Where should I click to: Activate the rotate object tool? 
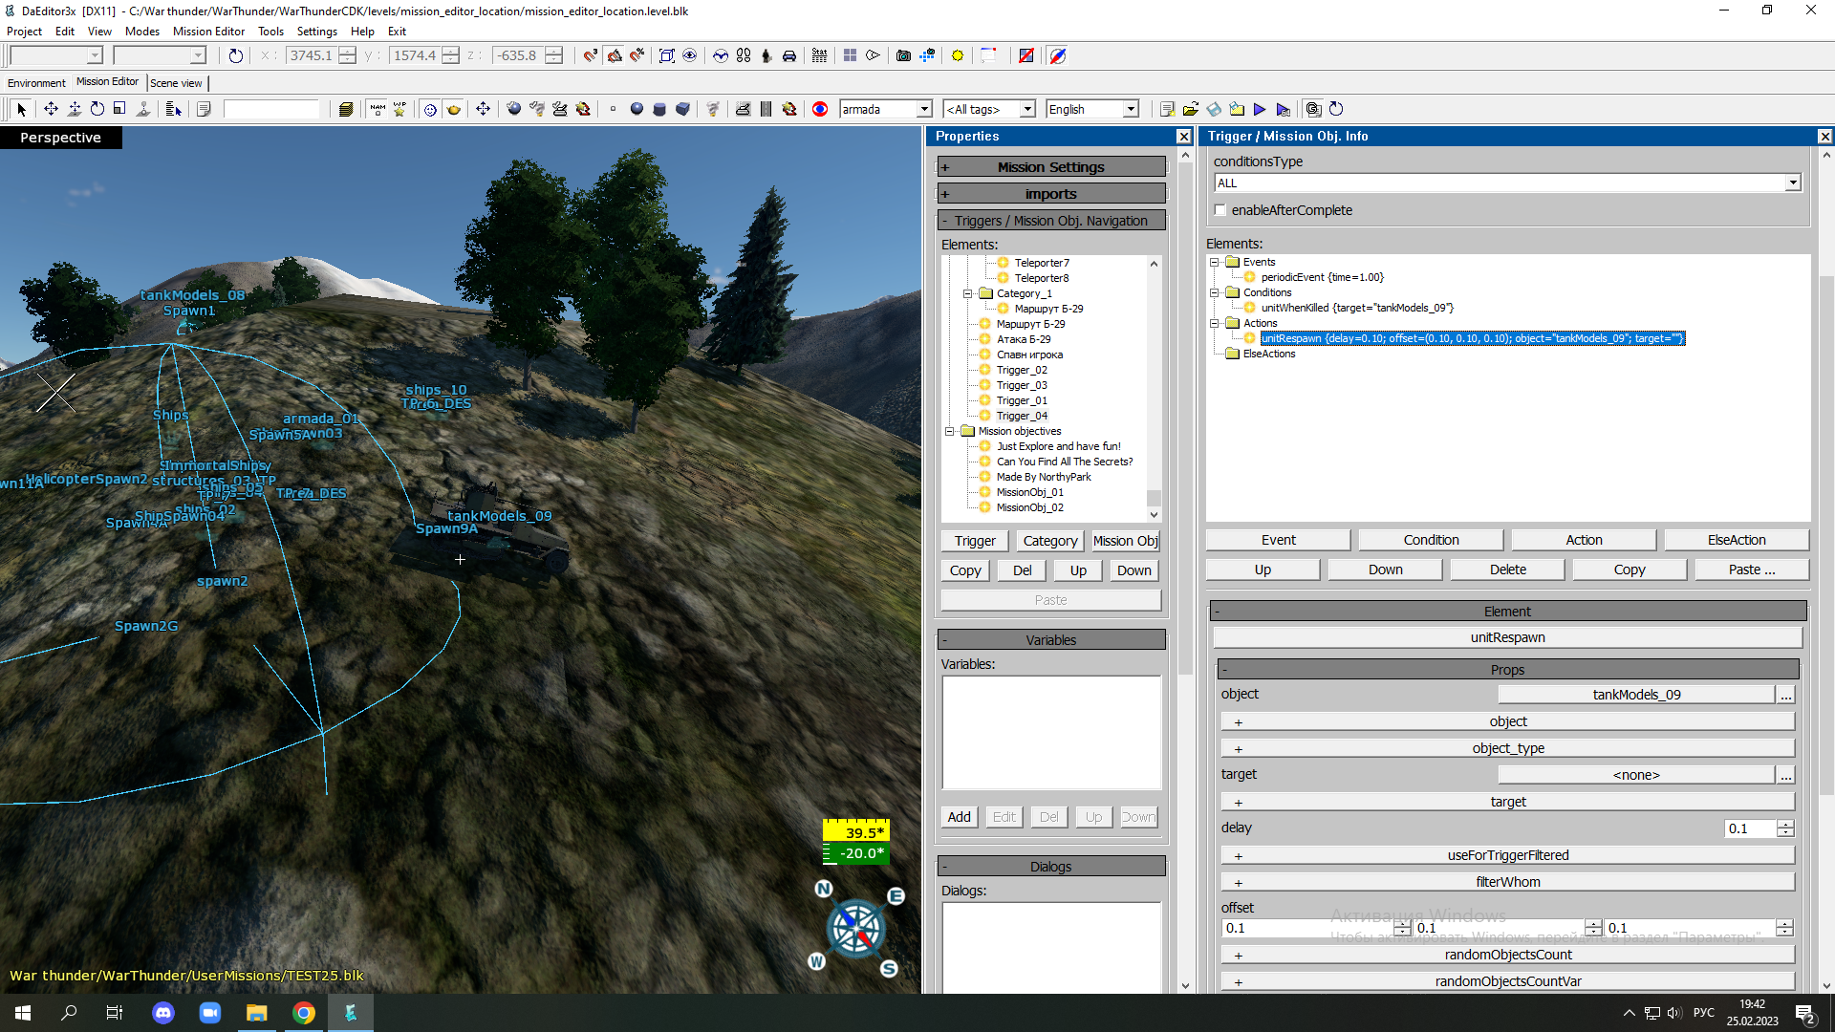[x=97, y=109]
